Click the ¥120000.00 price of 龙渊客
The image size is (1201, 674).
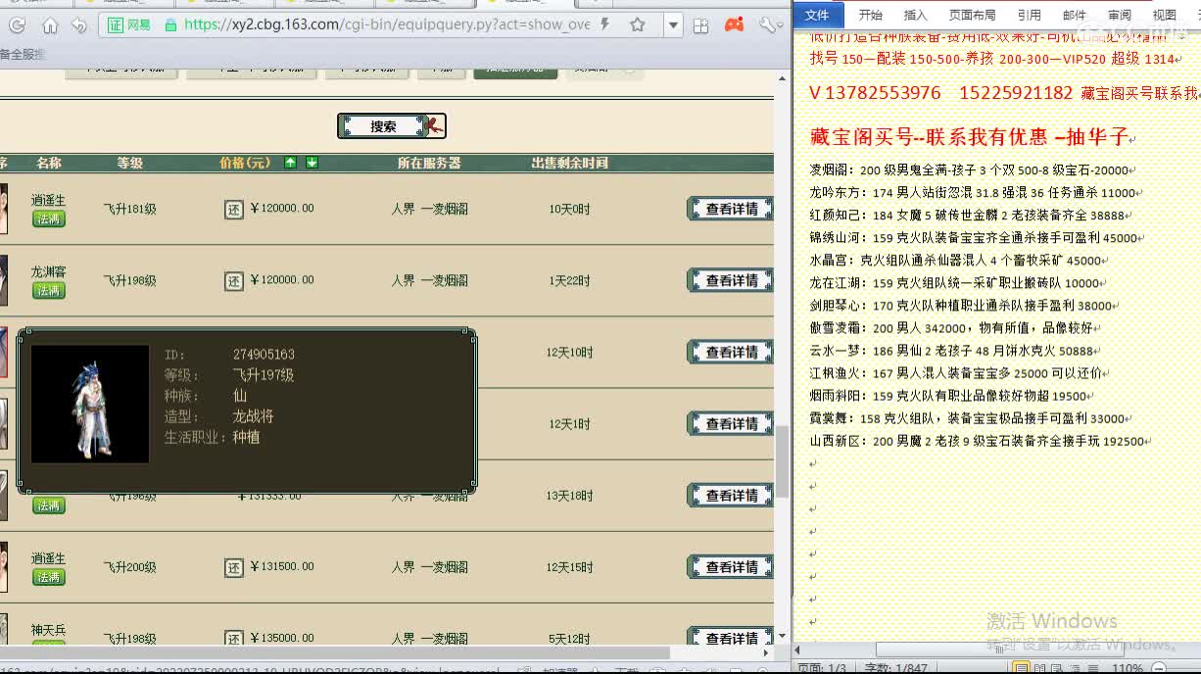[x=282, y=280]
